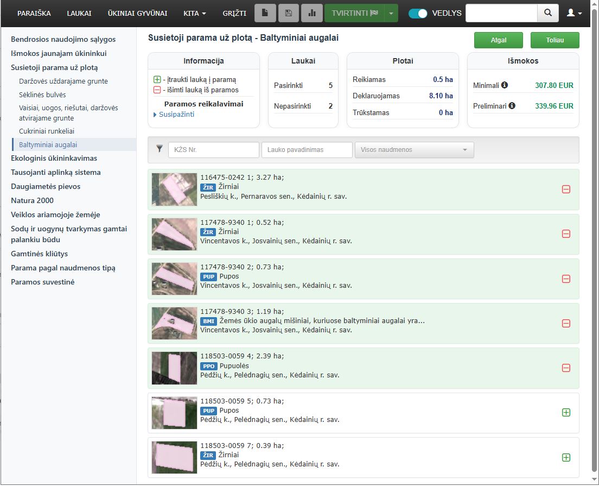This screenshot has height=486, width=599.
Task: Open Natura 2000 section
Action: (32, 201)
